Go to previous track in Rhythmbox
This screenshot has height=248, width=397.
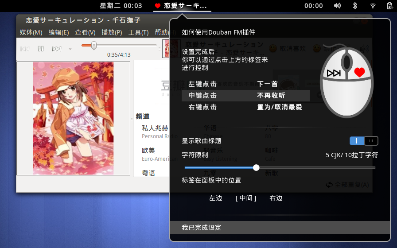pyautogui.click(x=25, y=49)
